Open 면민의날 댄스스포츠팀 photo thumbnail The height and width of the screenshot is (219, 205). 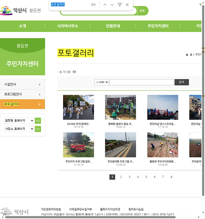tap(163, 107)
